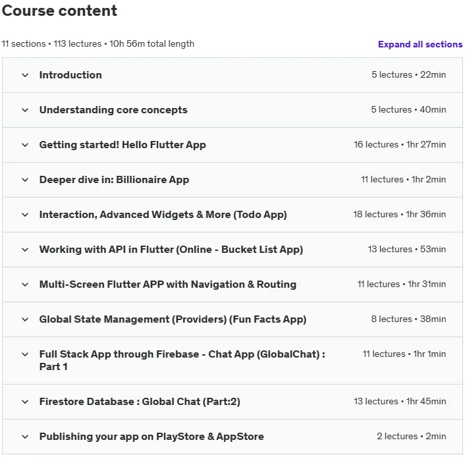Click chevron next to Deeper dive in: Billionaire App
The width and height of the screenshot is (467, 459).
(25, 180)
